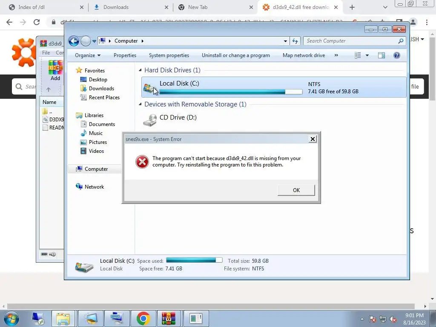Click the Local Disk (C:) usage bar
The height and width of the screenshot is (327, 436).
pos(231,92)
